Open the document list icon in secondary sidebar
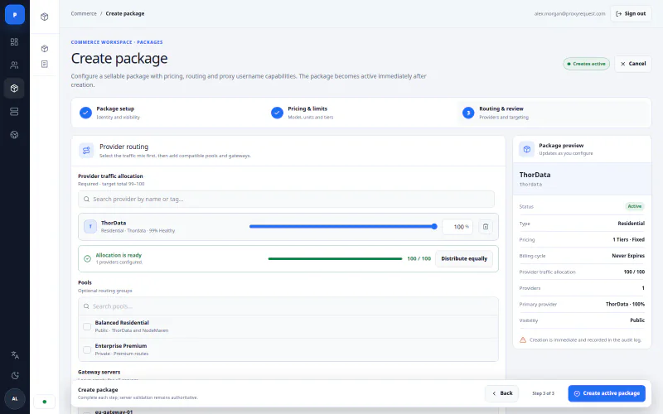663x414 pixels. coord(45,65)
